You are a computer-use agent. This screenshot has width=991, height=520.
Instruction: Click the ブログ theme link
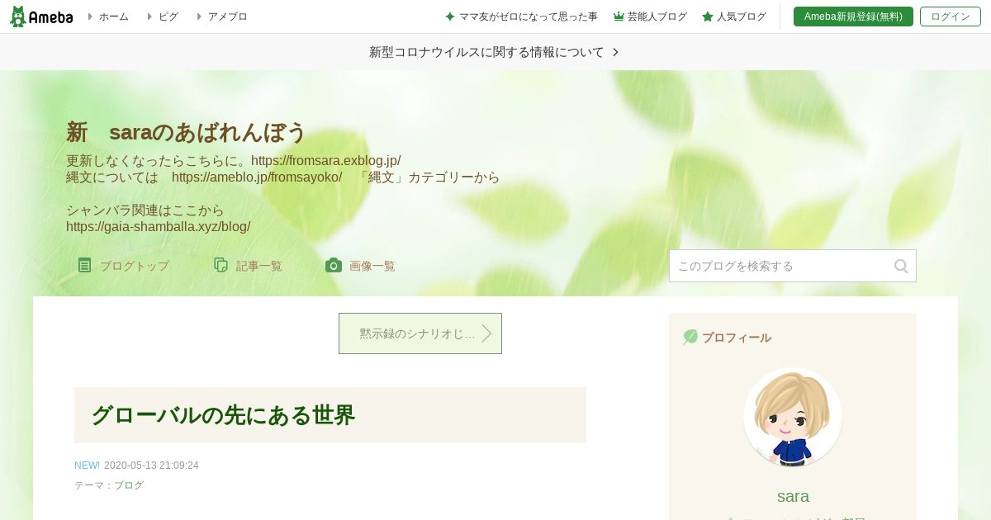(x=129, y=485)
